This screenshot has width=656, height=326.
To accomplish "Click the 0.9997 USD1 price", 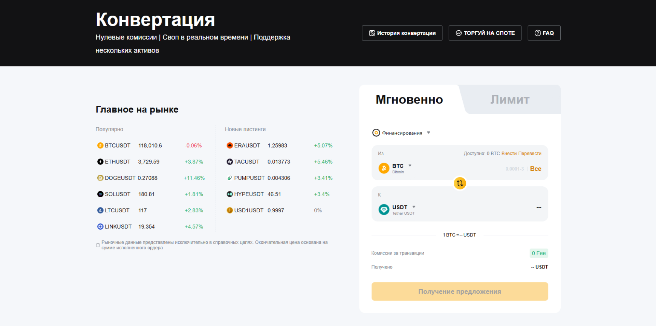I will pyautogui.click(x=276, y=211).
